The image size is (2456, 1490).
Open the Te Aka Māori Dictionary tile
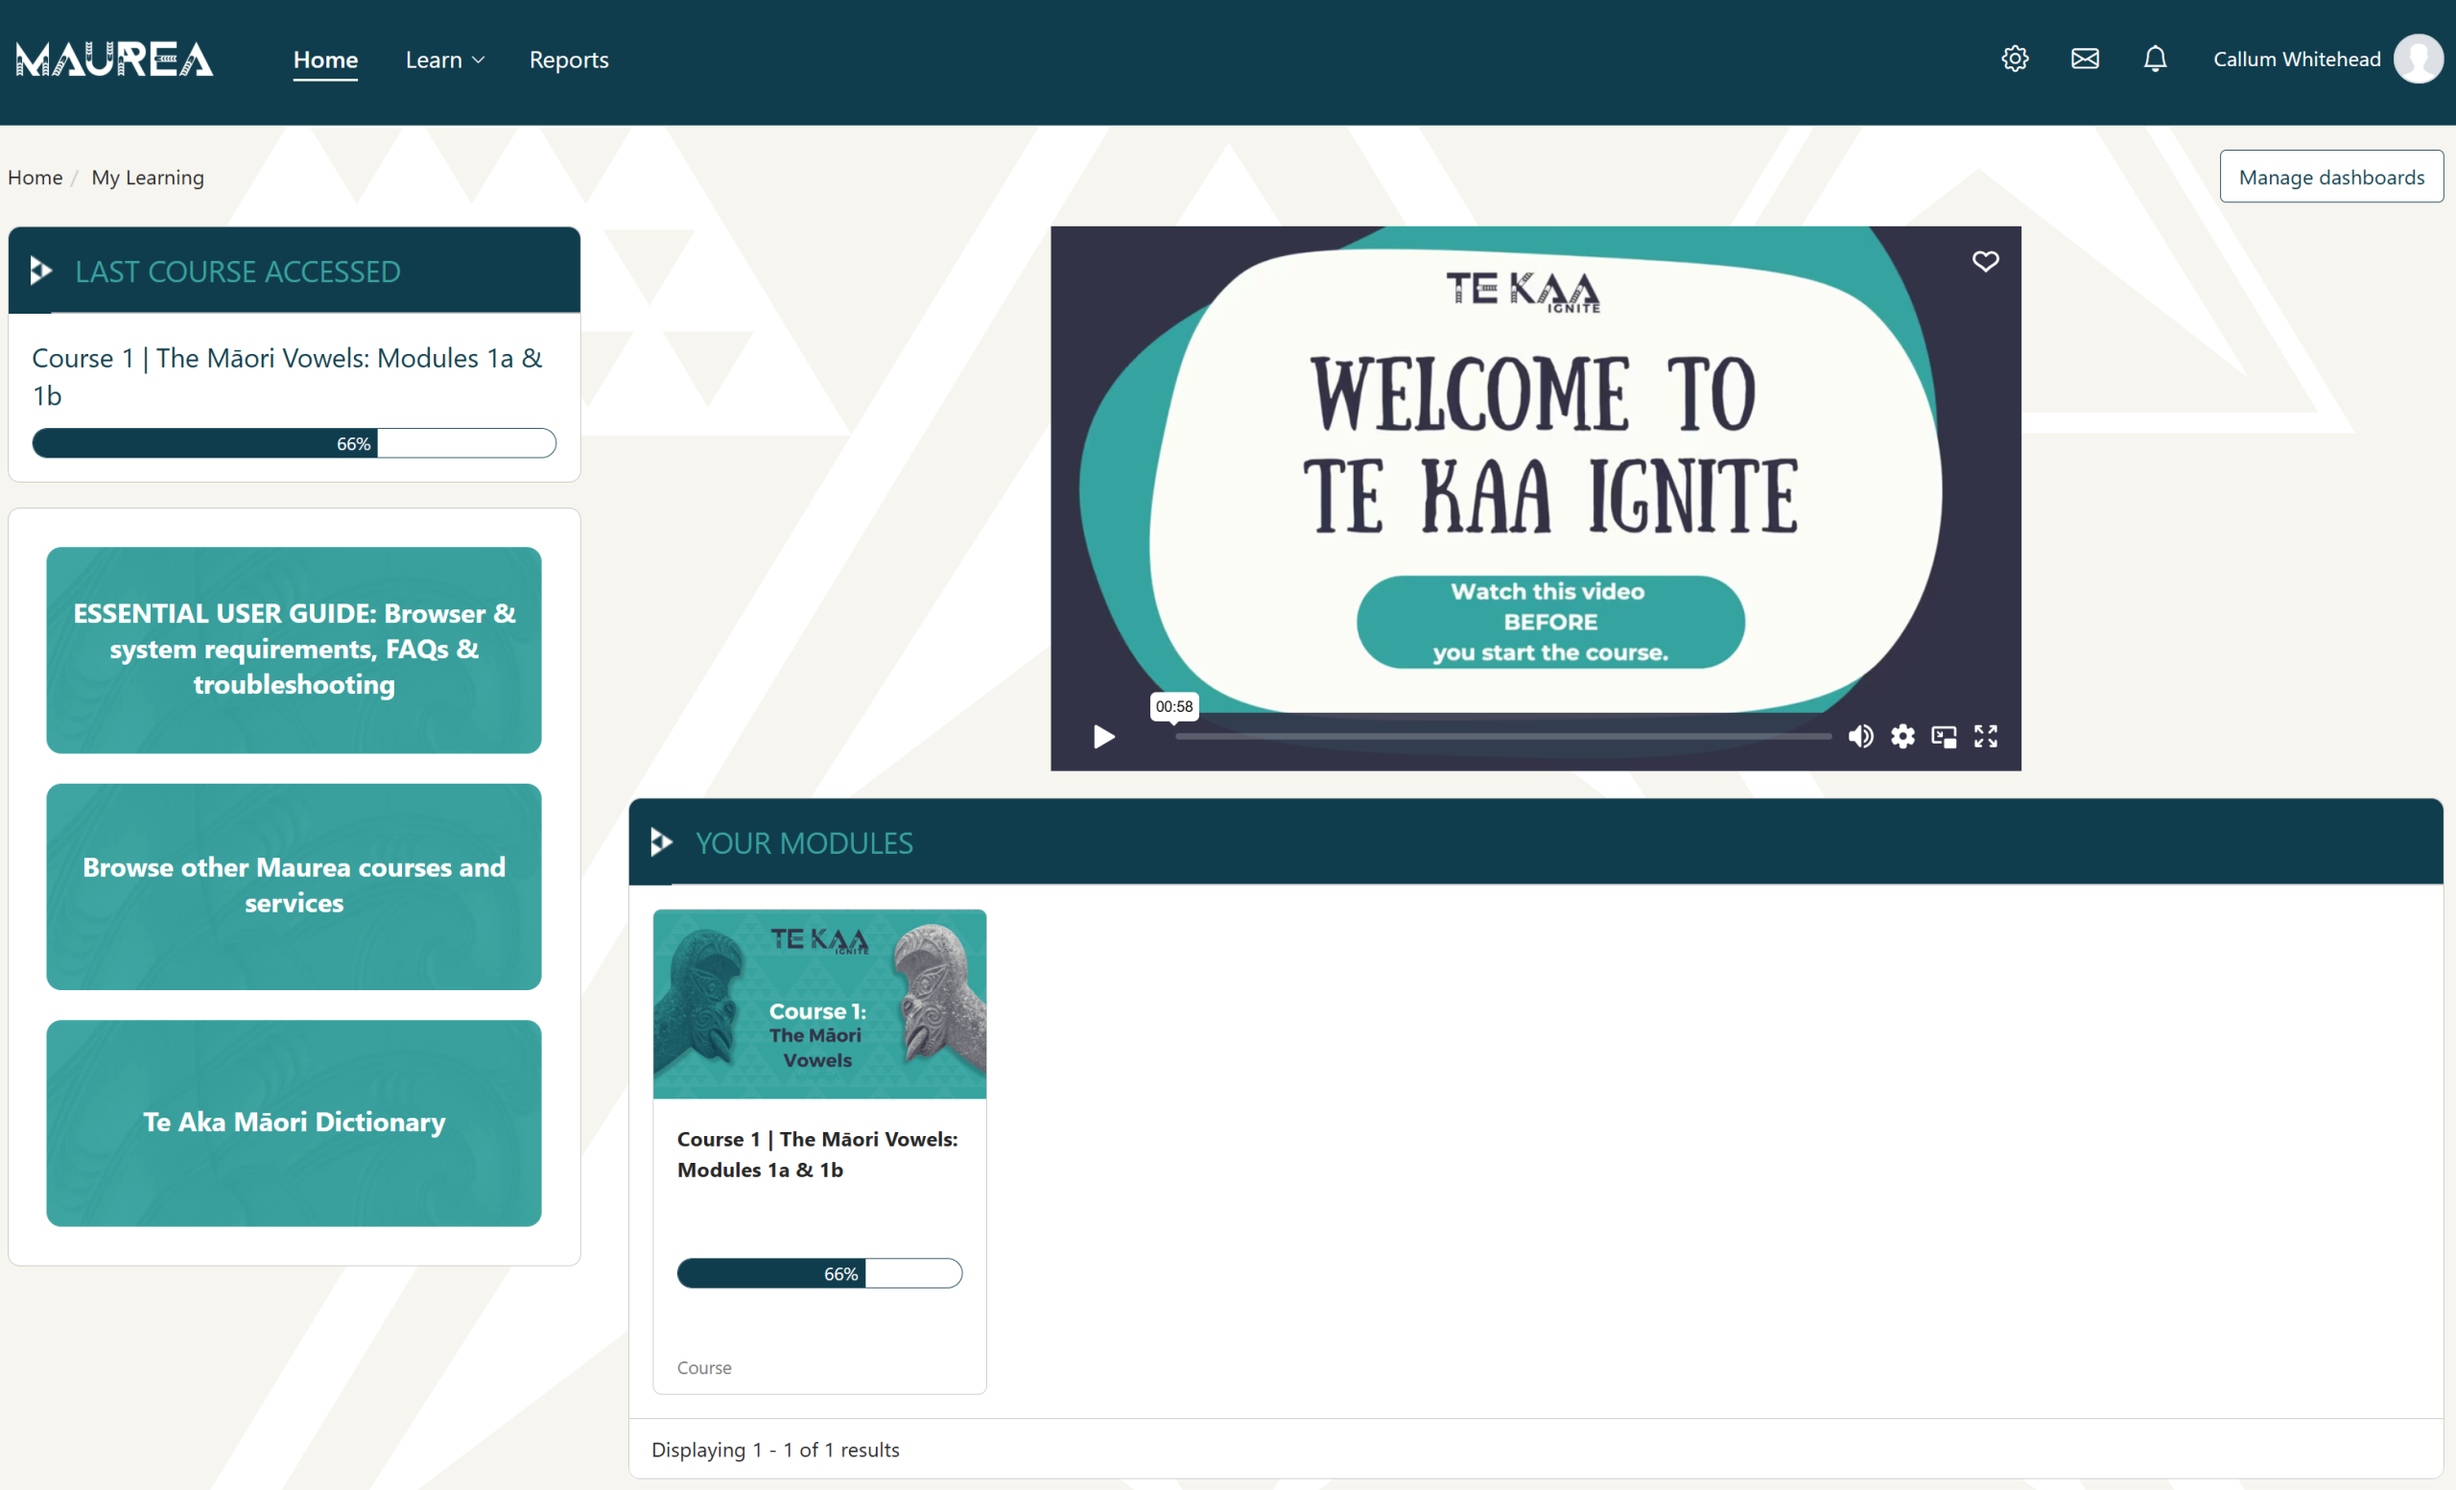tap(294, 1123)
